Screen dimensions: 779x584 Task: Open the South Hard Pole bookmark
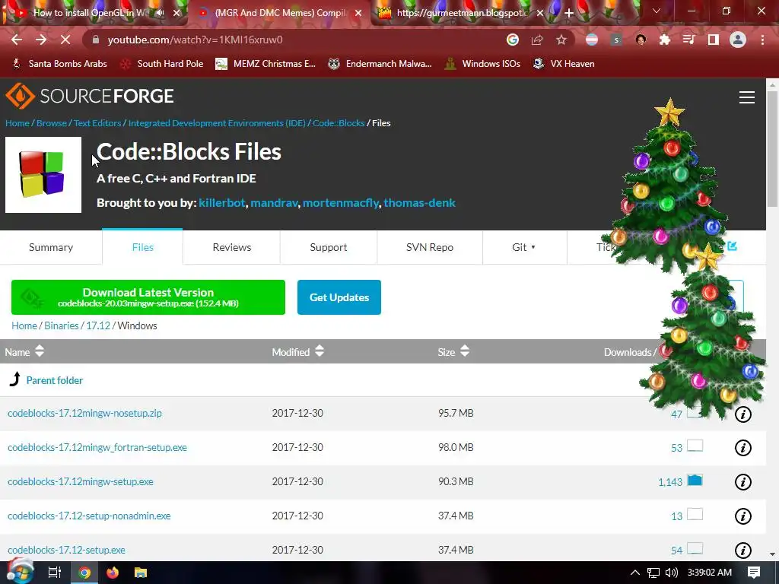162,64
